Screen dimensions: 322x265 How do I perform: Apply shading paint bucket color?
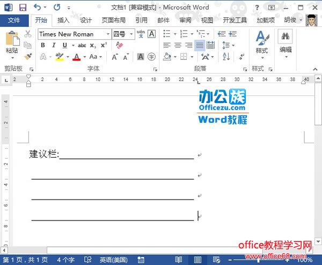[x=167, y=57]
